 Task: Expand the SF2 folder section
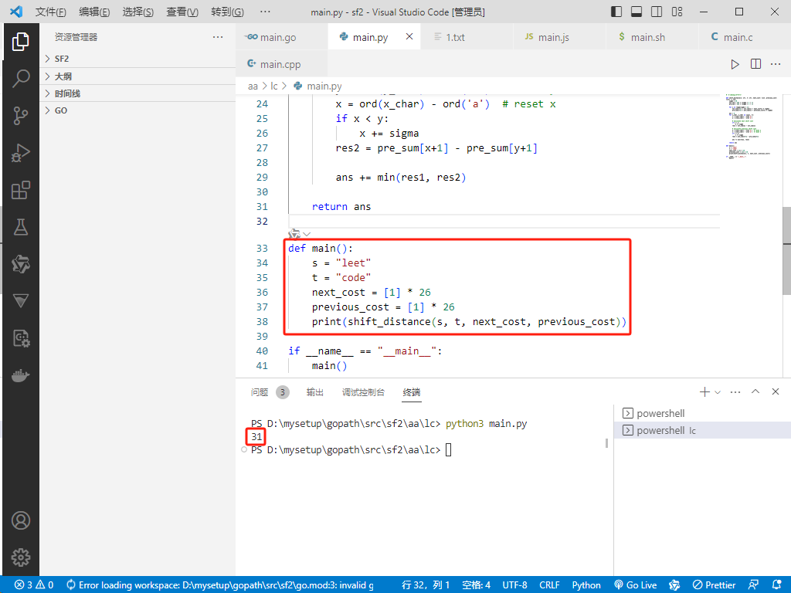pyautogui.click(x=137, y=59)
